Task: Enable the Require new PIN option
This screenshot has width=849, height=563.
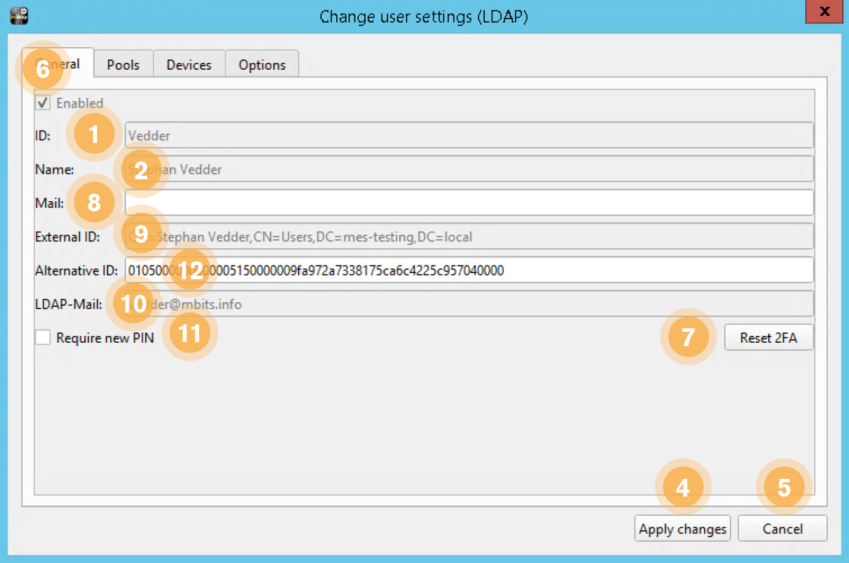Action: [42, 337]
